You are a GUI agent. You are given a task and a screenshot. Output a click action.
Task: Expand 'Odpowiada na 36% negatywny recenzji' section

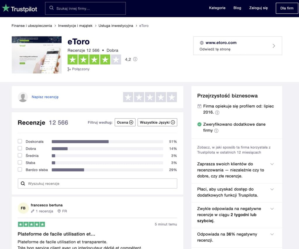272,234
